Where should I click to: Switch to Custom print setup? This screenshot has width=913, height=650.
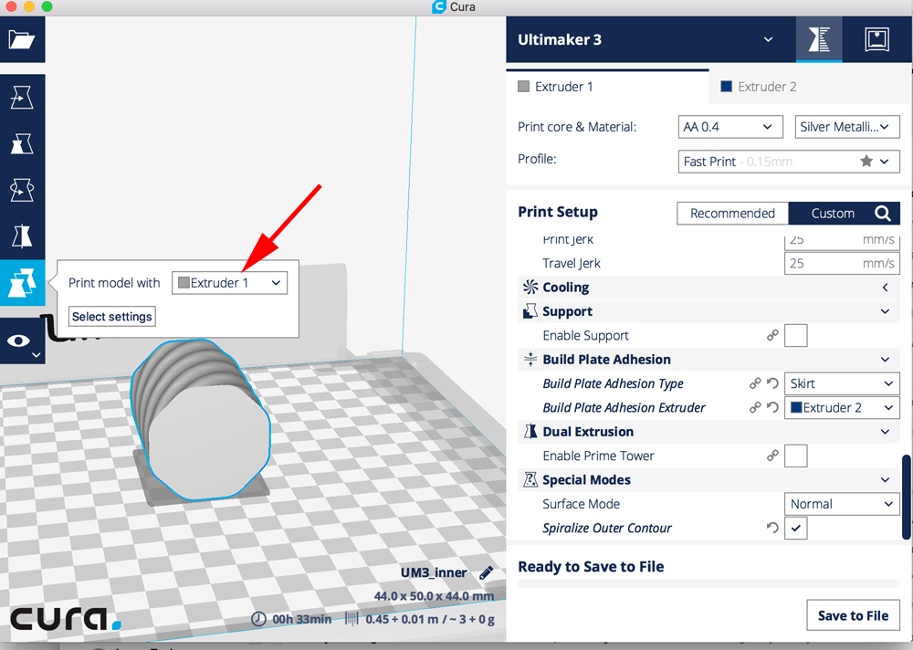click(x=833, y=214)
